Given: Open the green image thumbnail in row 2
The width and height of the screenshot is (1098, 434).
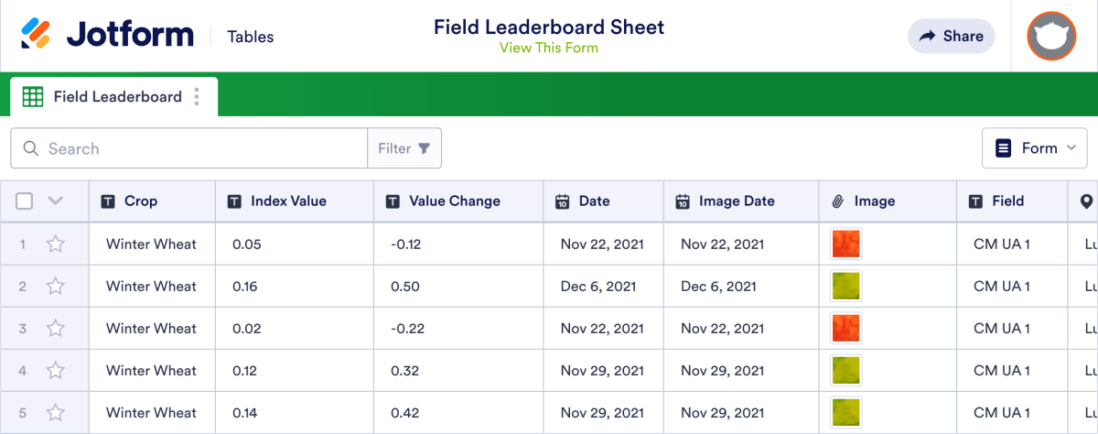Looking at the screenshot, I should (845, 287).
